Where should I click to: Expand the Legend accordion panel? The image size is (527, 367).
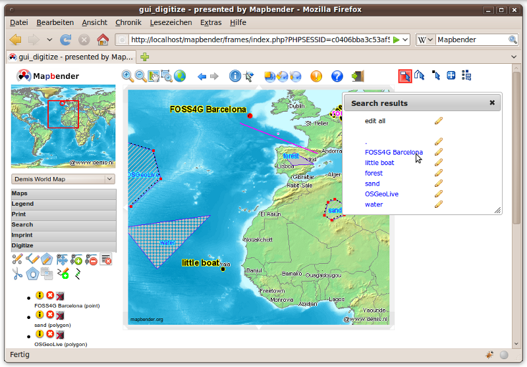coord(63,204)
